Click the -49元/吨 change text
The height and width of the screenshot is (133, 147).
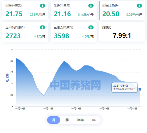(40, 37)
